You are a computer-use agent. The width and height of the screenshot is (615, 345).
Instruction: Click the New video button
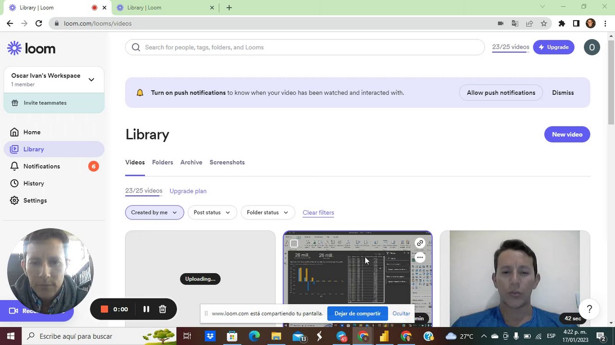point(567,134)
